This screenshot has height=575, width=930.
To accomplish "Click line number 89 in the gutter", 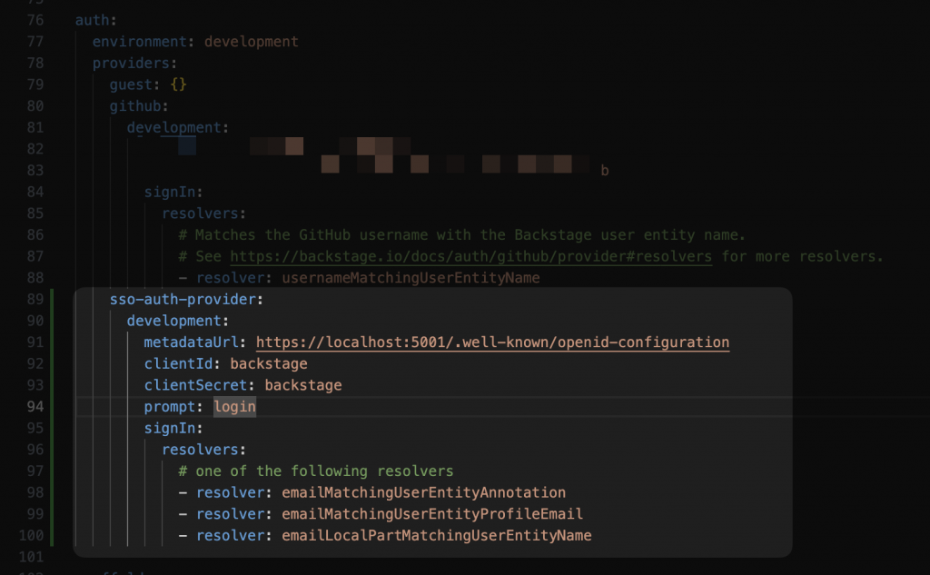I will point(35,299).
